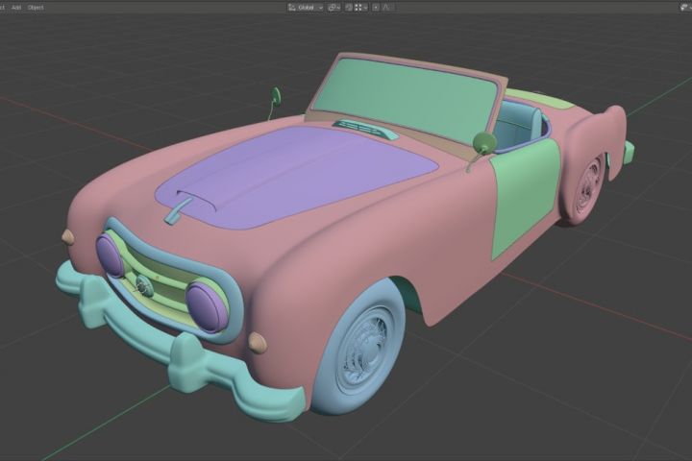Select the grille emblem between headlights
Image resolution: width=692 pixels, height=461 pixels.
[144, 285]
